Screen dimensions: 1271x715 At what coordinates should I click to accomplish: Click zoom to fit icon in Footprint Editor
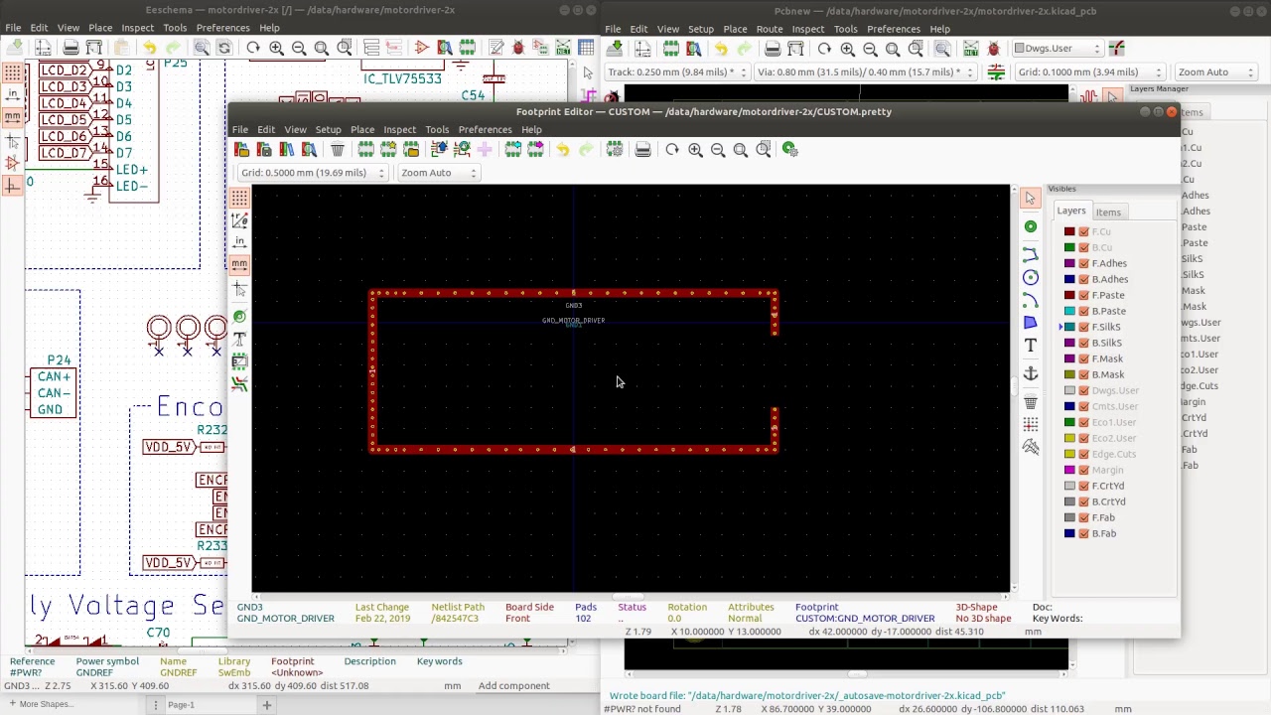click(741, 149)
